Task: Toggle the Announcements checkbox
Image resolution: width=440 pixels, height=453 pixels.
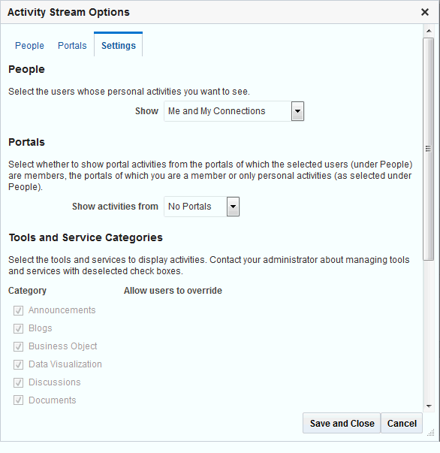Action: 18,310
